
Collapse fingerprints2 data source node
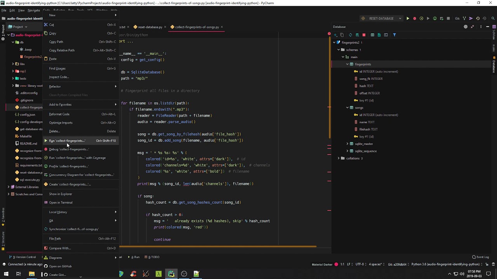tap(334, 43)
